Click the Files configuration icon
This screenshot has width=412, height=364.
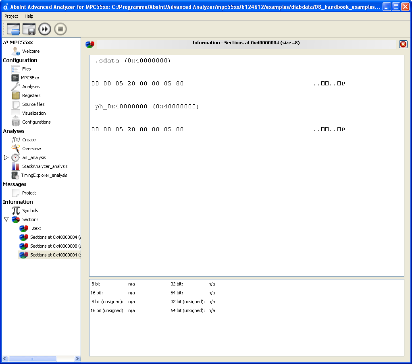(x=16, y=69)
